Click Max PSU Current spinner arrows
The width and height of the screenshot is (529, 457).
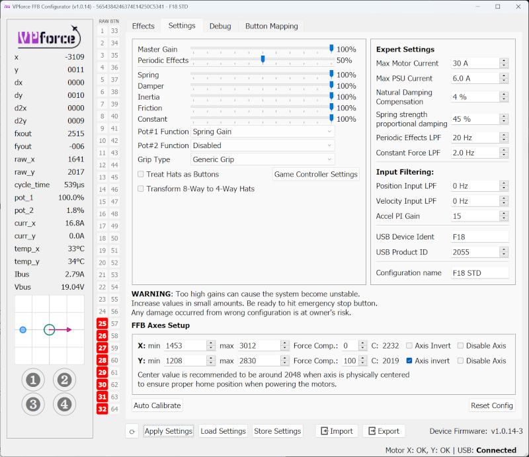point(504,78)
